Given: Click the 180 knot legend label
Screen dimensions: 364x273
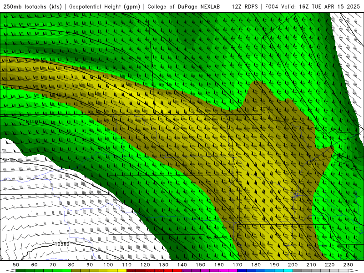Looking at the screenshot, I should [256, 265].
